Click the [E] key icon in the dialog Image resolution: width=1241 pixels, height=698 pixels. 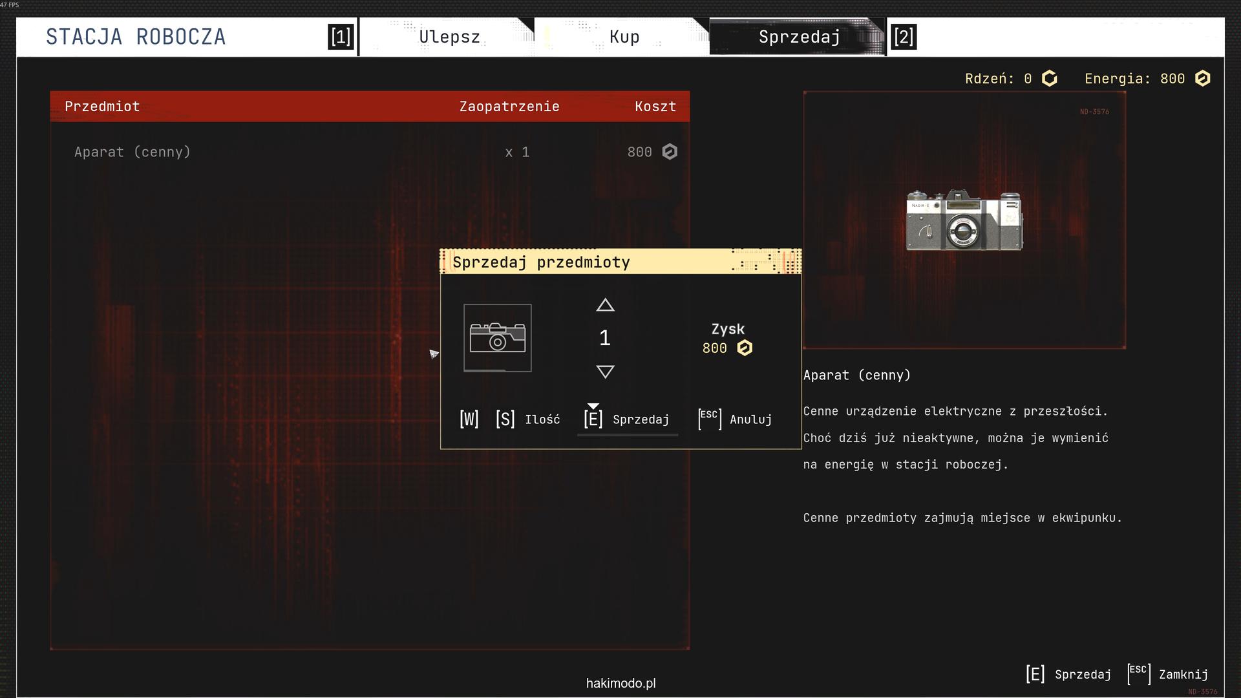593,419
